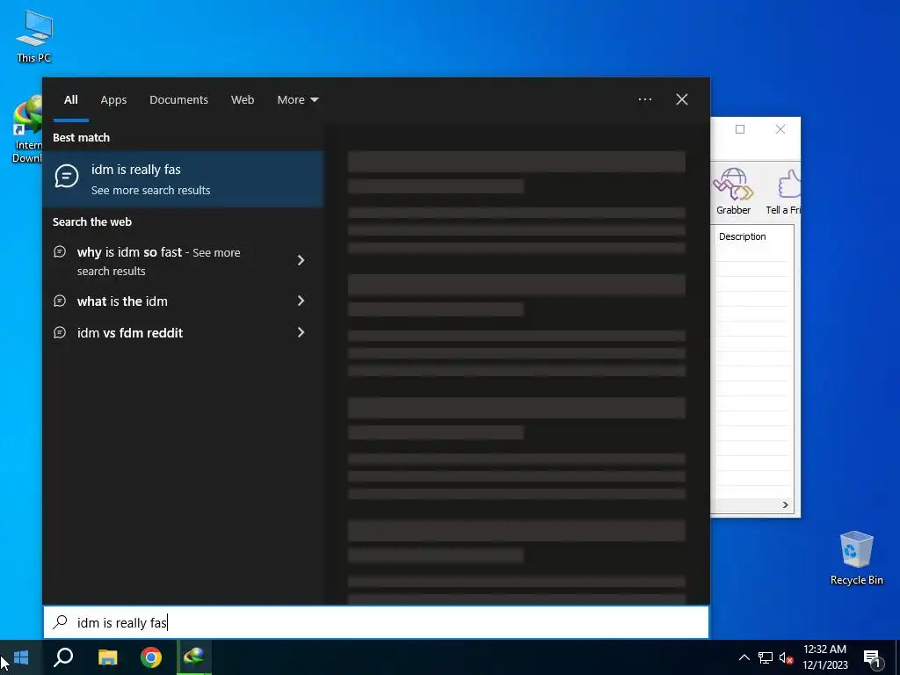Viewport: 900px width, 675px height.
Task: Open the taskbar clock showing 12:32 AM
Action: (x=824, y=657)
